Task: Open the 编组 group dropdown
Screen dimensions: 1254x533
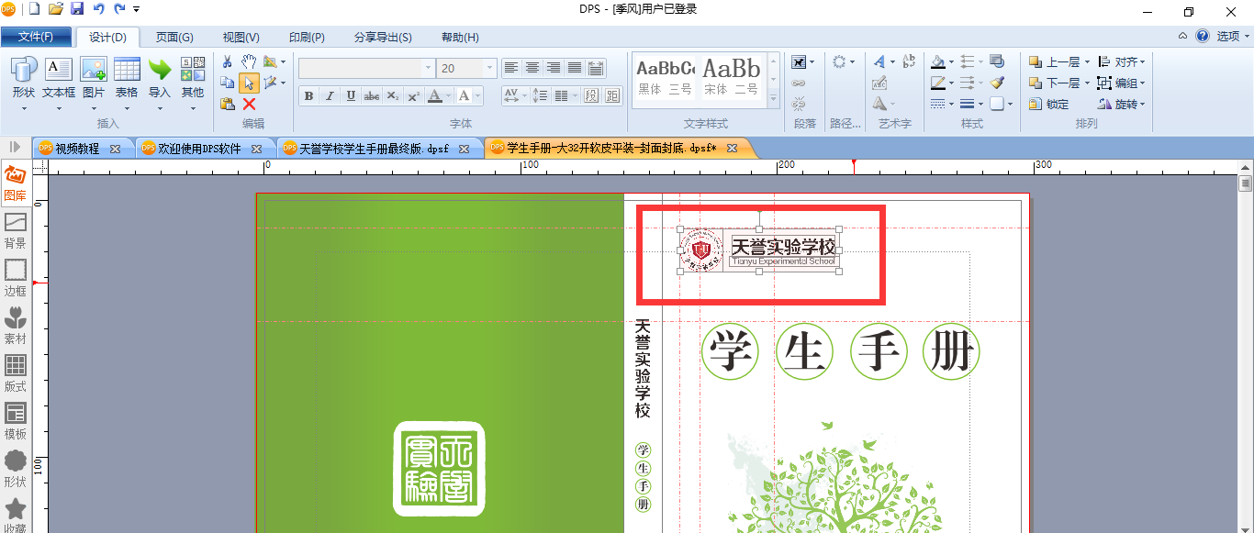Action: [x=1121, y=83]
